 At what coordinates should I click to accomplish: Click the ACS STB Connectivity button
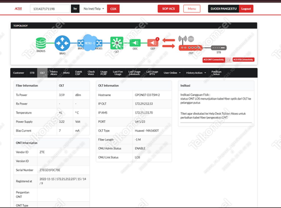click(243, 60)
